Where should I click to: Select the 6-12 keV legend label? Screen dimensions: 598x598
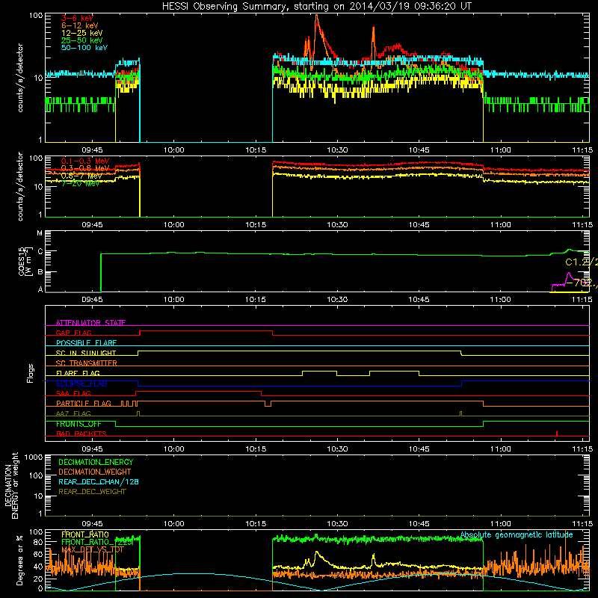point(80,25)
